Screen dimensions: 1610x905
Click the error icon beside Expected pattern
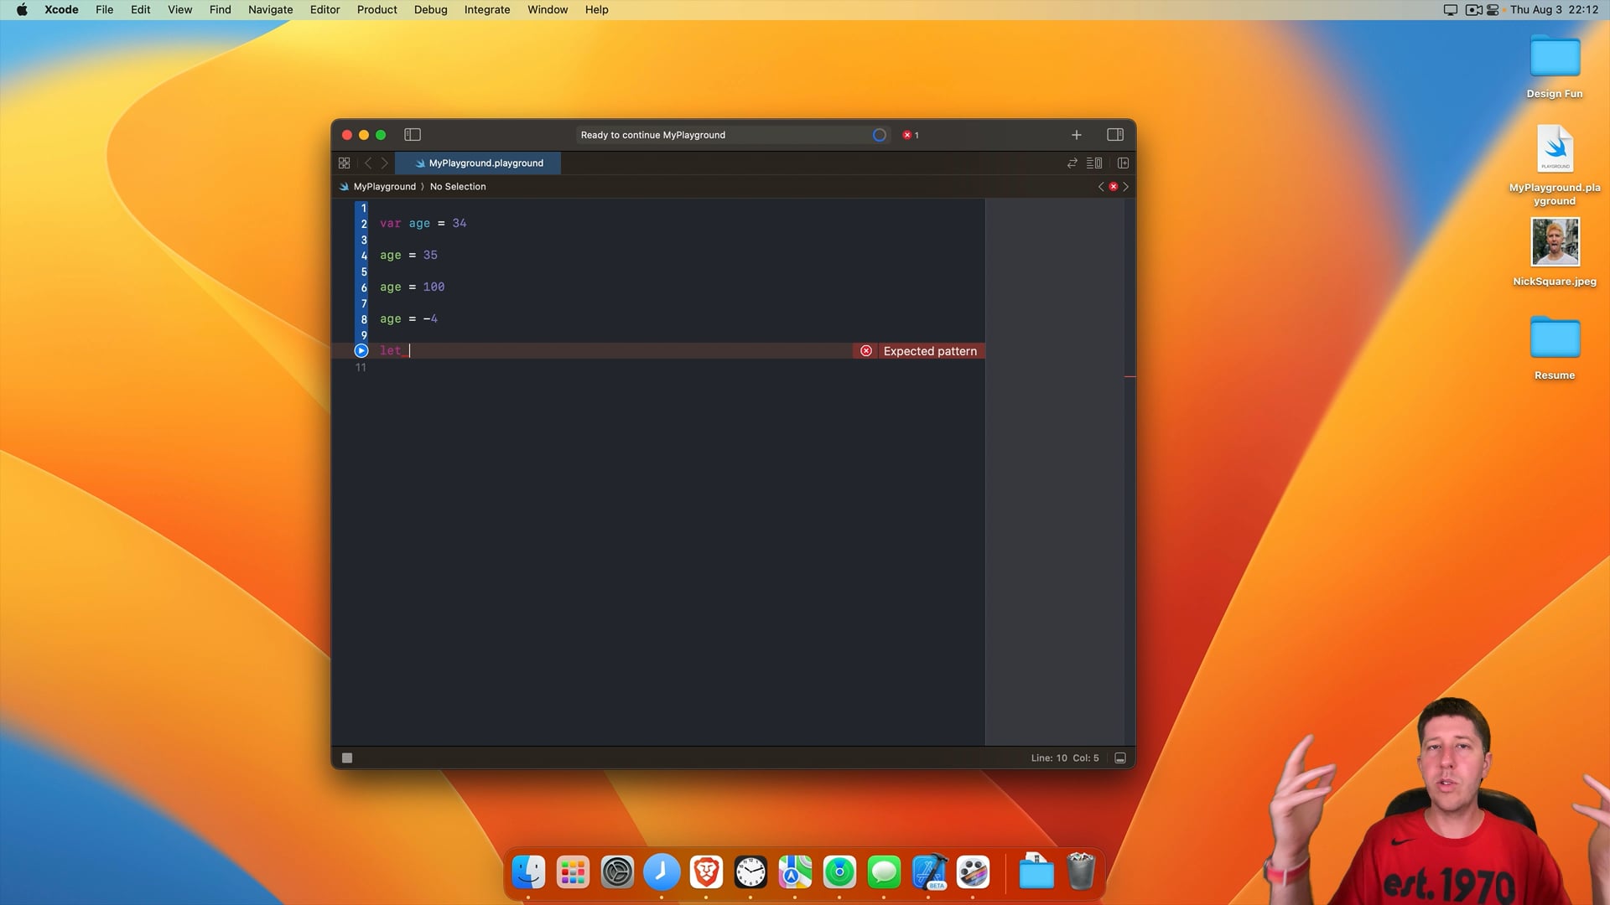point(866,351)
